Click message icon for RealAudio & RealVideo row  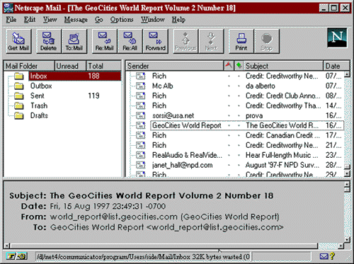pos(141,155)
